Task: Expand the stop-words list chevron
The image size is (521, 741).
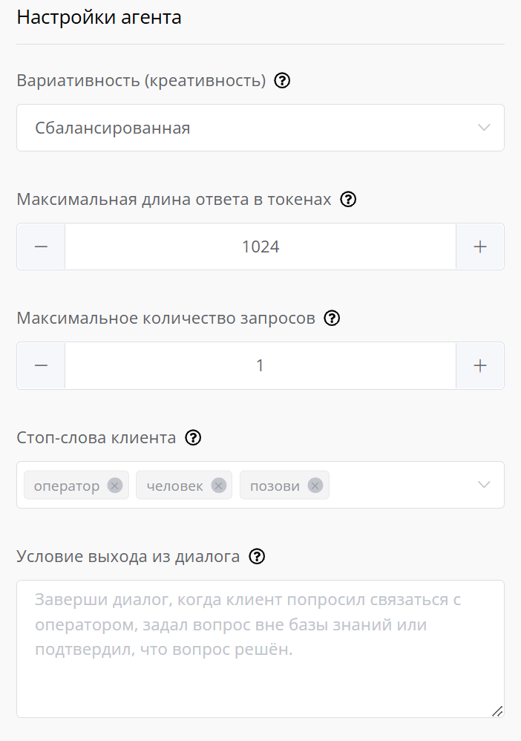Action: (x=484, y=485)
